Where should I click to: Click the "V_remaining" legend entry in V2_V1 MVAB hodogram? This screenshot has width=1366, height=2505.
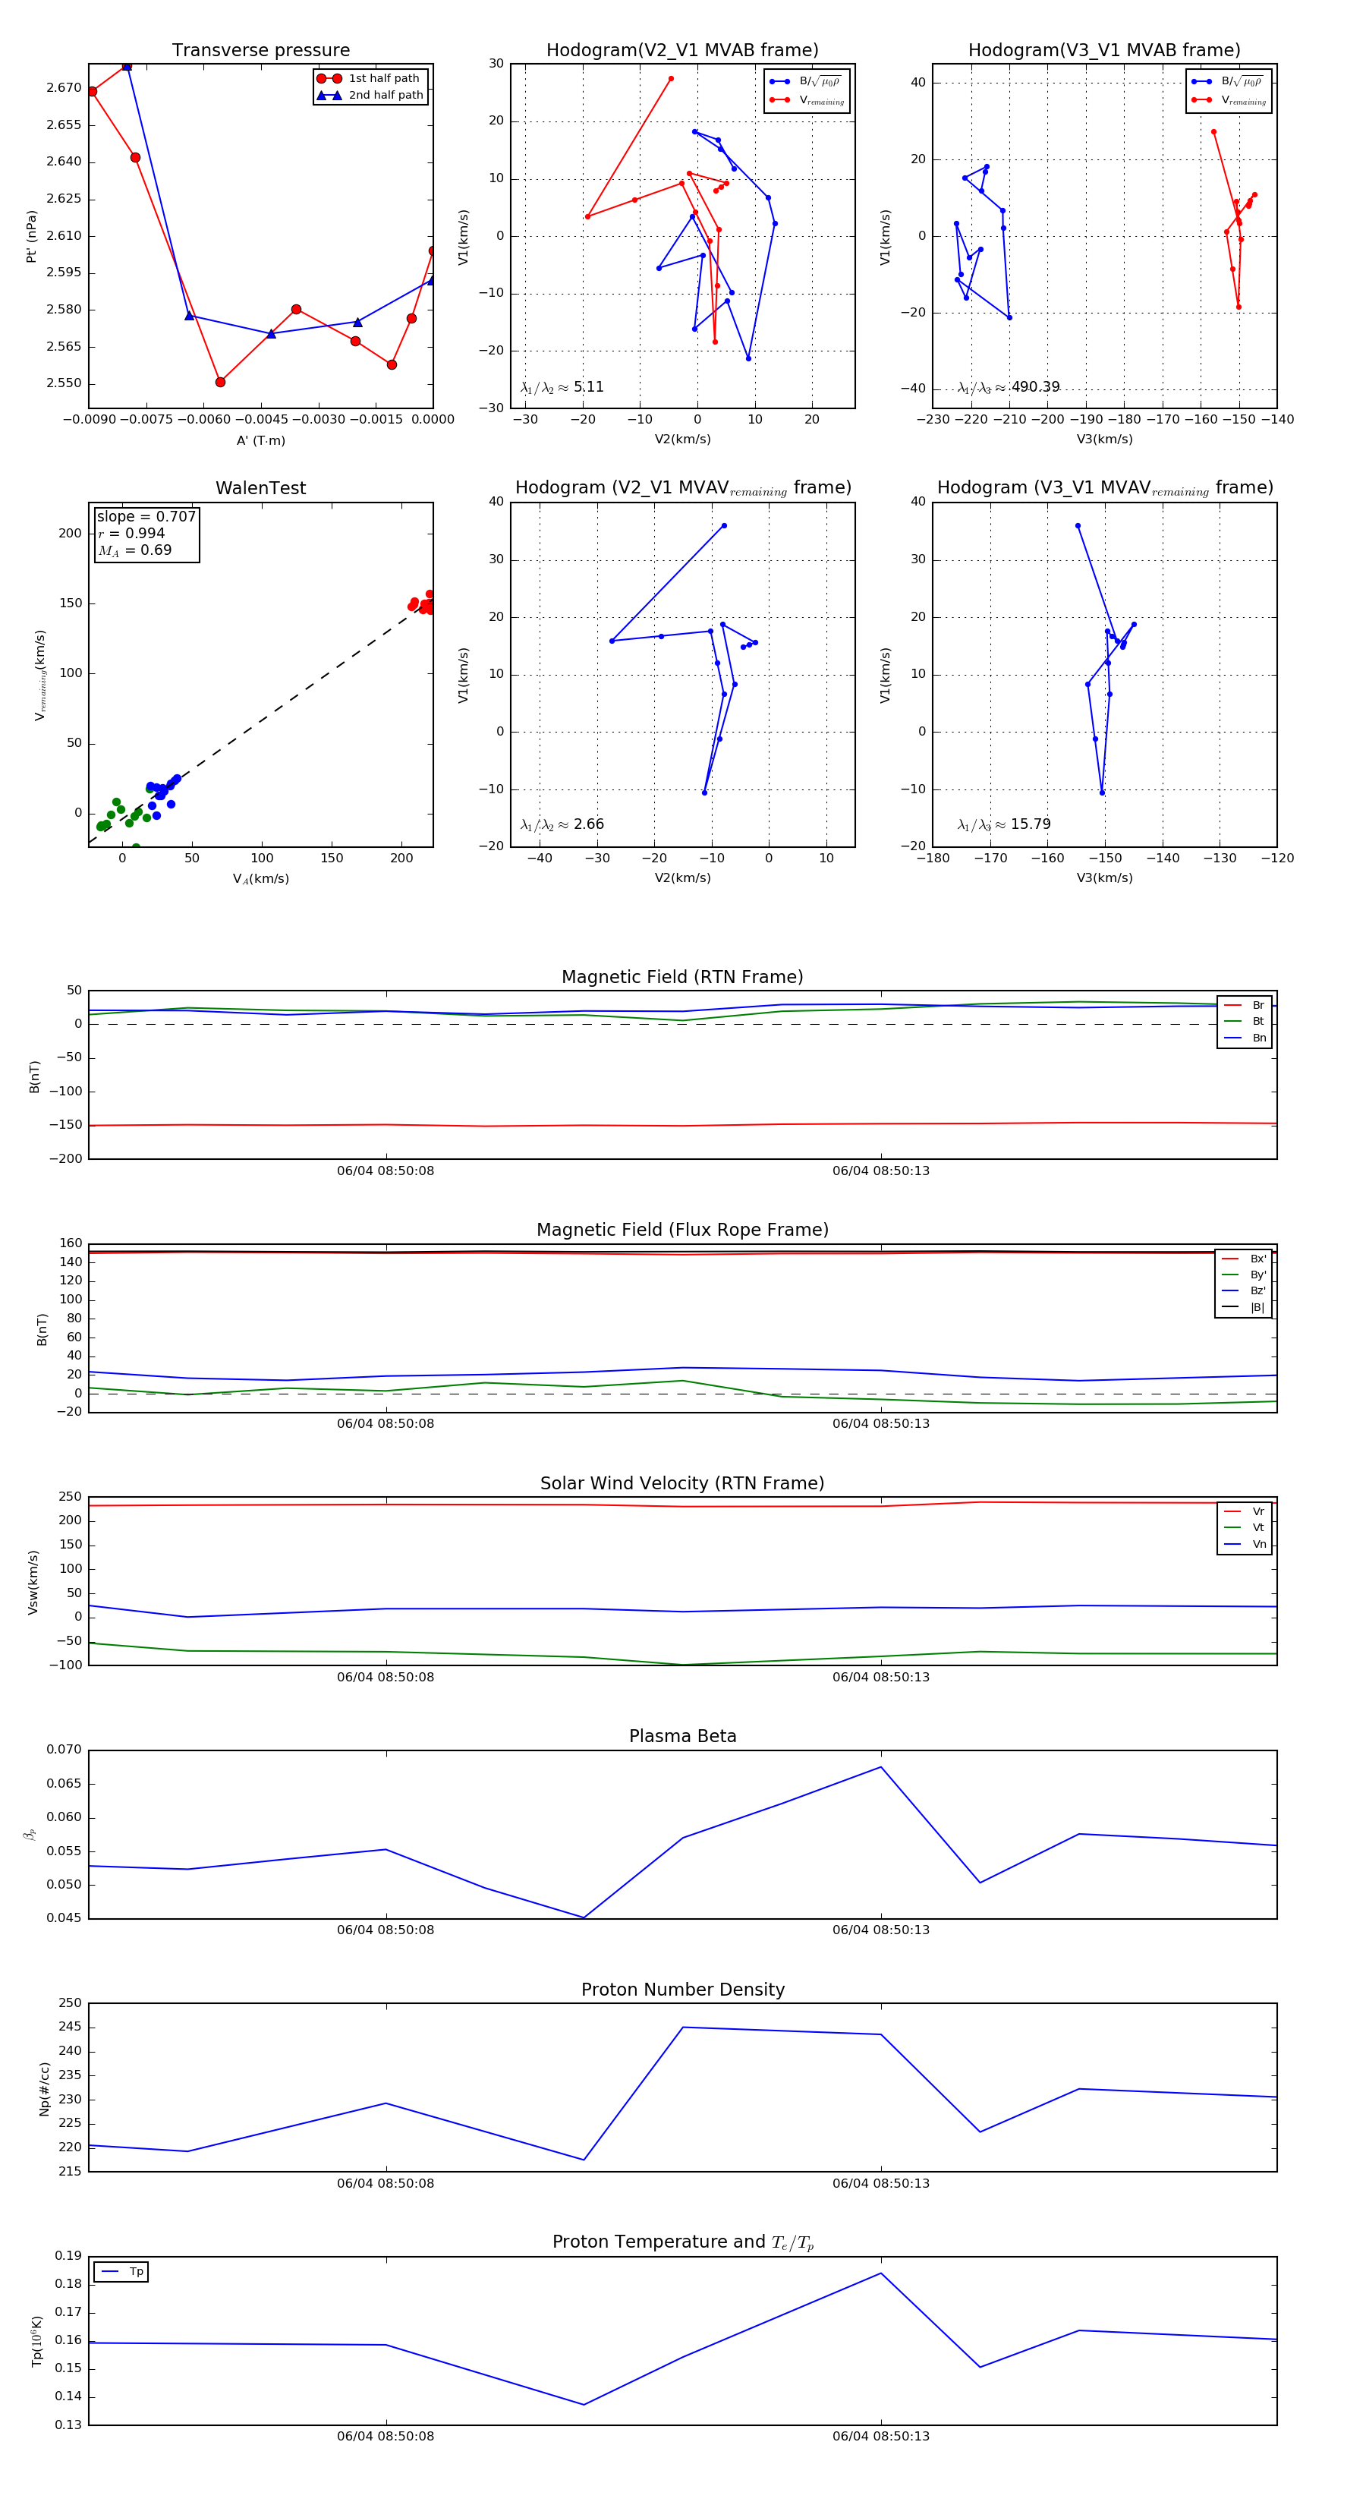(807, 100)
